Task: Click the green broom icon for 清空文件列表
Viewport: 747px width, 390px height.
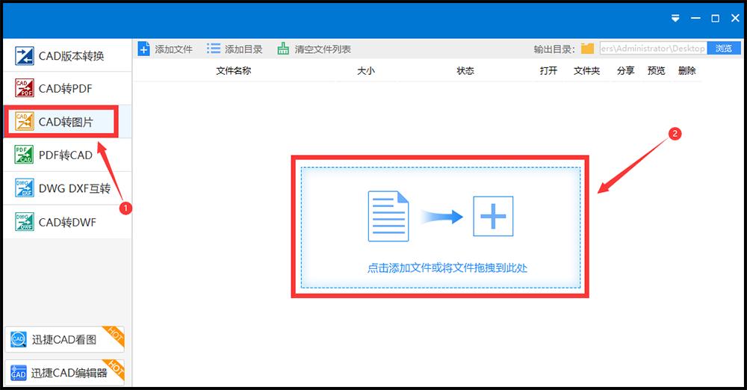Action: point(283,48)
